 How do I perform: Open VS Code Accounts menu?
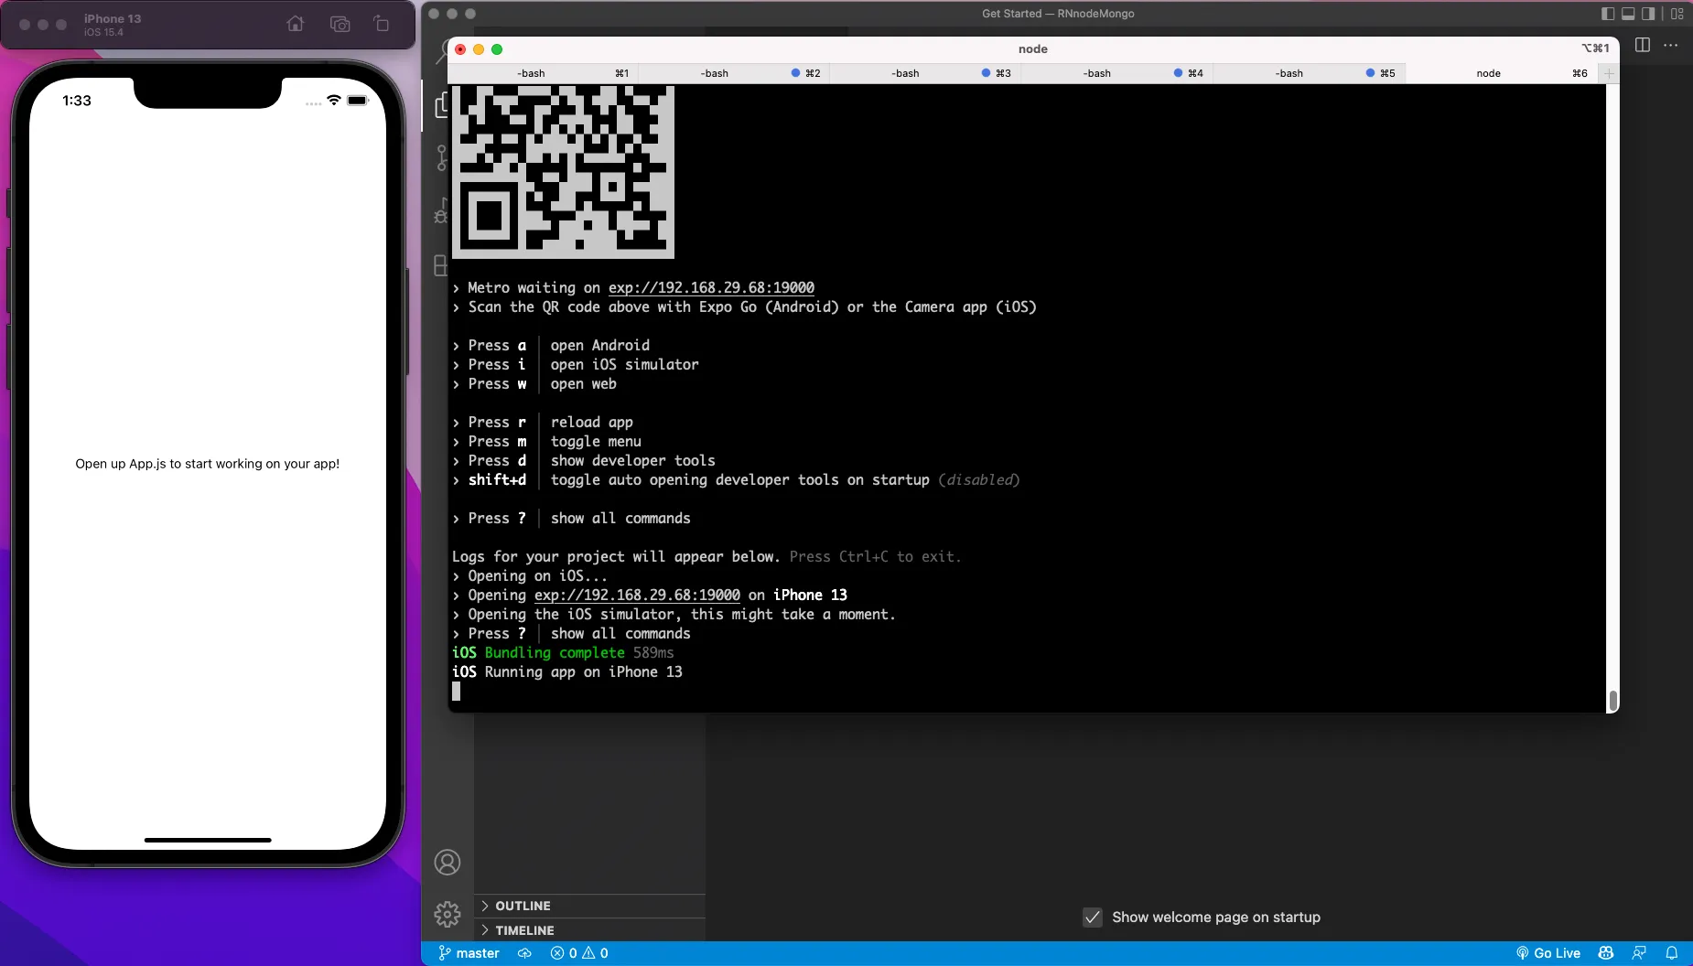(448, 862)
